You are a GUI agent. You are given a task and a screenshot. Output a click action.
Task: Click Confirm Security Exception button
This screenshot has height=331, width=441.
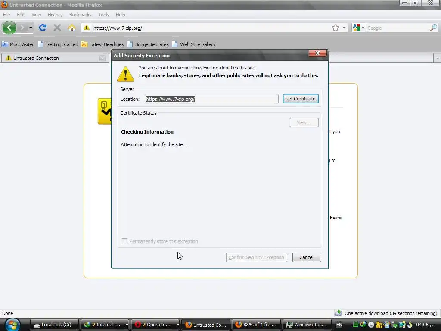coord(257,257)
